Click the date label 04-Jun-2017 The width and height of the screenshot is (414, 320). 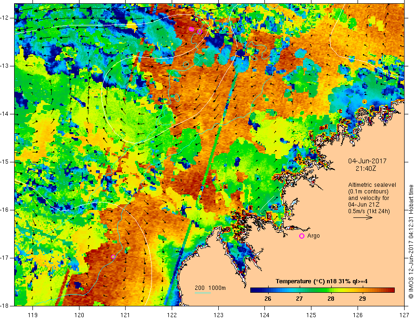point(367,161)
